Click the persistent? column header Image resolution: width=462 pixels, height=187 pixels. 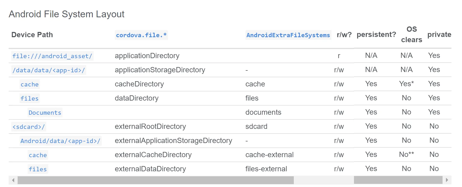click(x=376, y=35)
